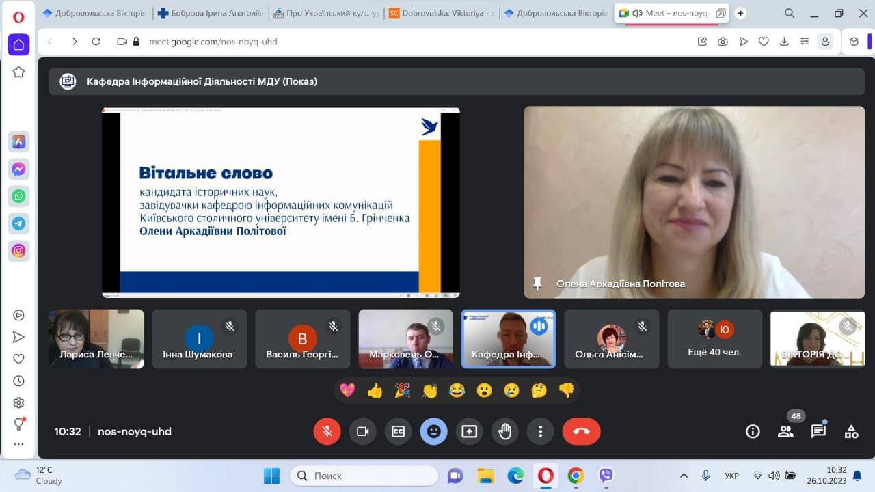Open the activities shapes icon

click(x=851, y=431)
